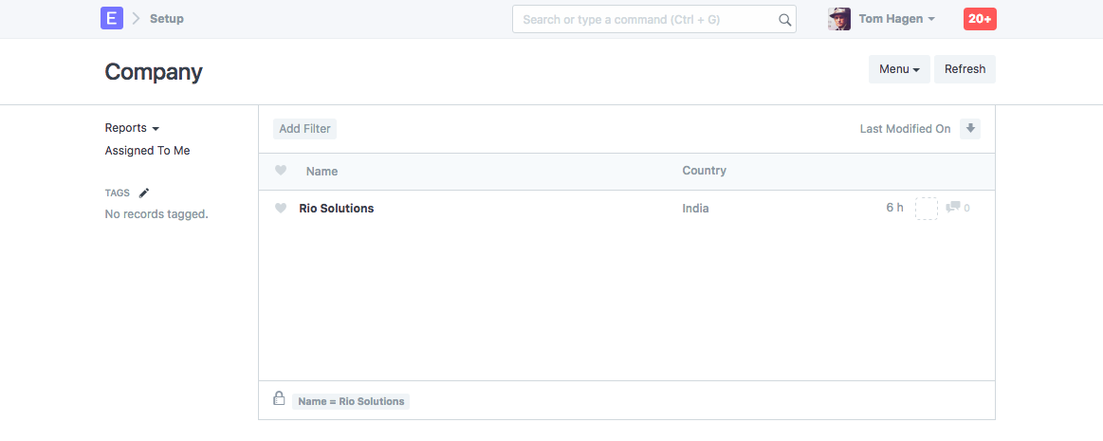This screenshot has height=441, width=1103.
Task: Click the empty assignment box in Rio Solutions row
Action: pyautogui.click(x=926, y=209)
